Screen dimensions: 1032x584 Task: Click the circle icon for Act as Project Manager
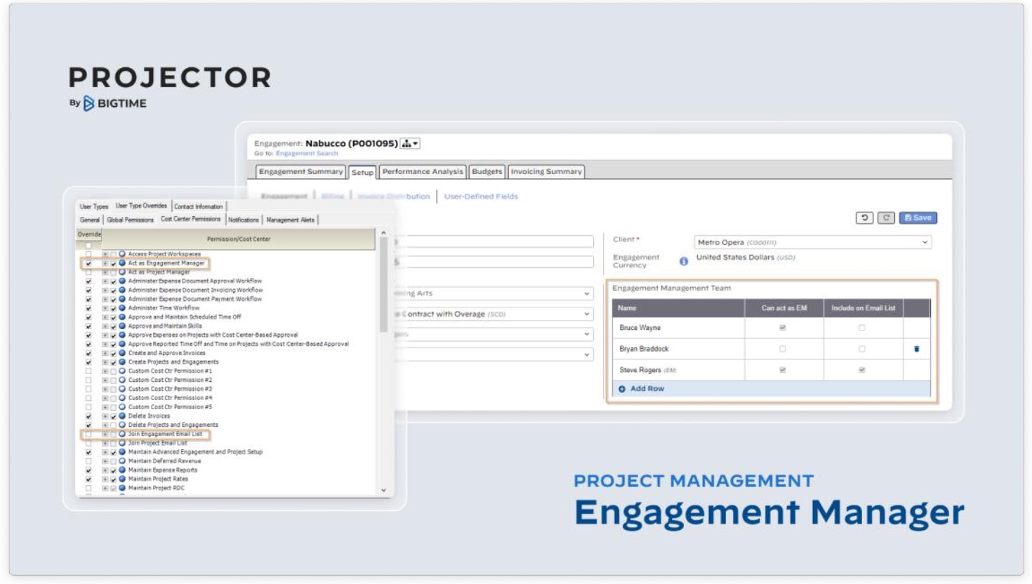(122, 272)
